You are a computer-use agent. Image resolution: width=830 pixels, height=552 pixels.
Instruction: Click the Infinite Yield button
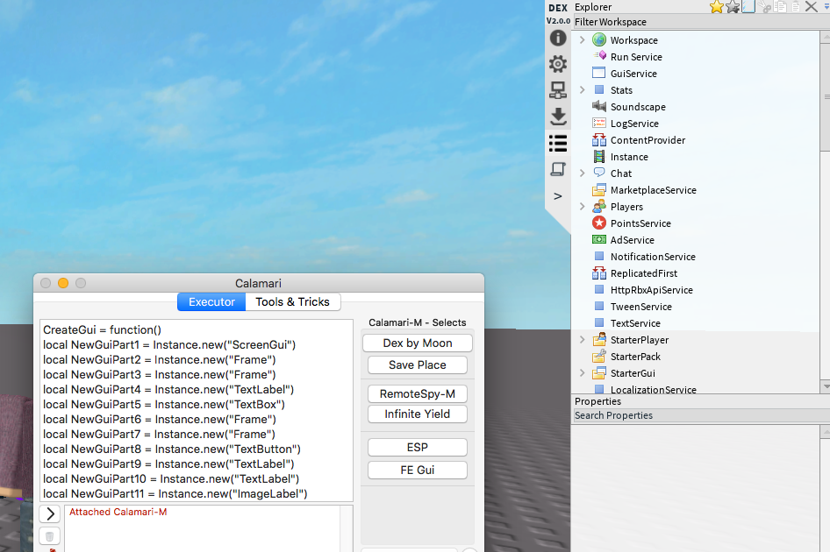point(417,414)
